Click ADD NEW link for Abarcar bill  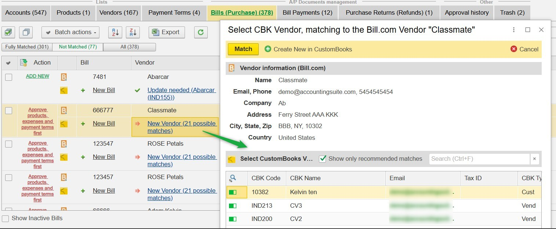coord(37,76)
